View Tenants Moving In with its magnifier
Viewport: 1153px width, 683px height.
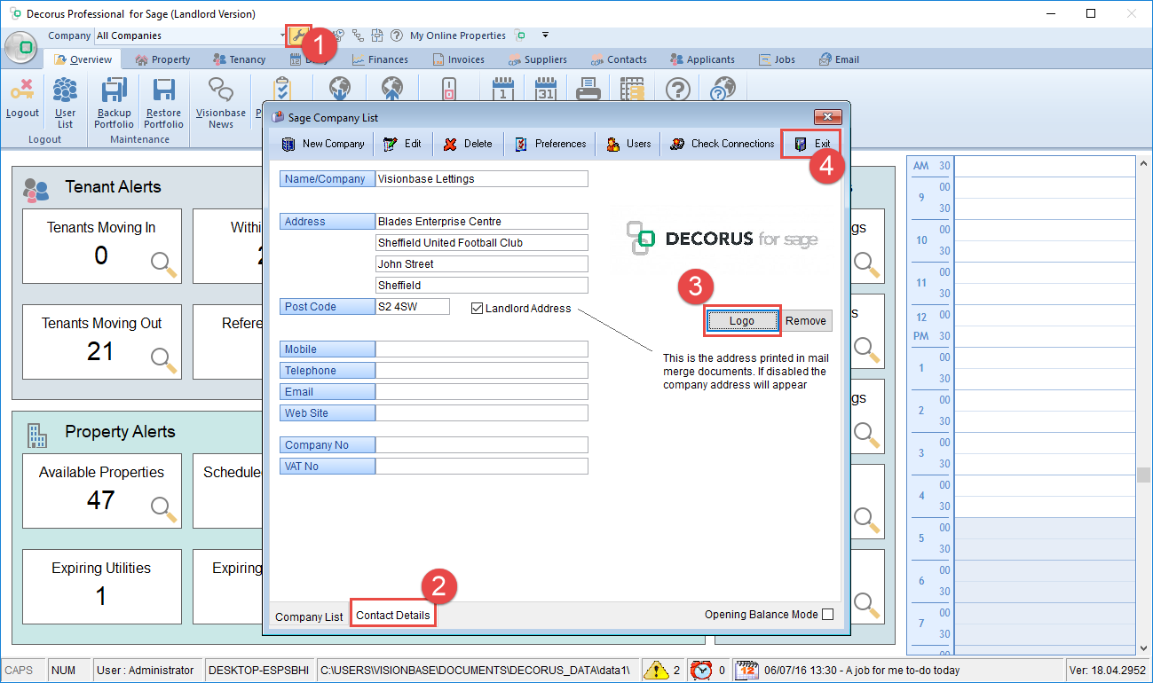164,263
